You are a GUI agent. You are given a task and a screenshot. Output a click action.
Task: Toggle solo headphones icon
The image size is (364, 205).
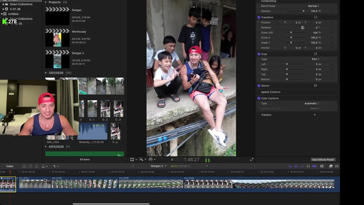(x=308, y=166)
